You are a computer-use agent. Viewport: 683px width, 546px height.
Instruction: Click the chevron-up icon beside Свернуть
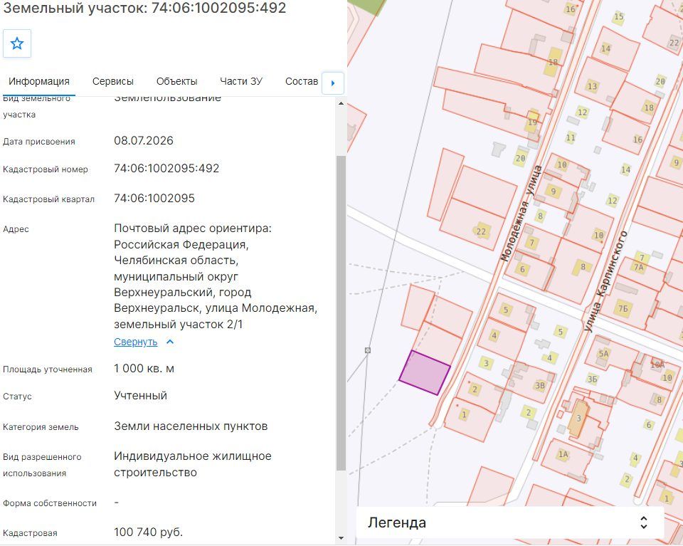pos(170,342)
